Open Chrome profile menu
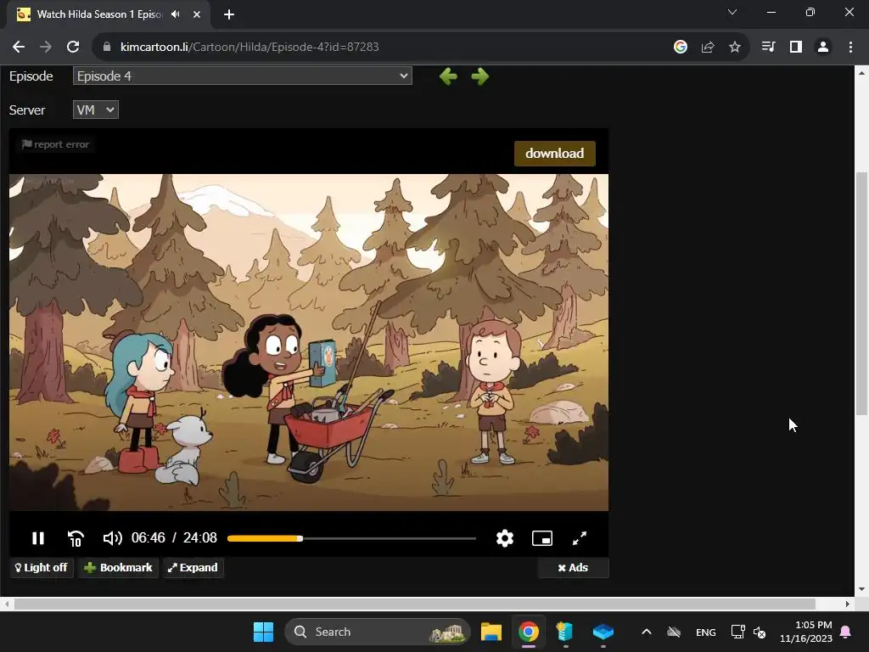 [823, 48]
